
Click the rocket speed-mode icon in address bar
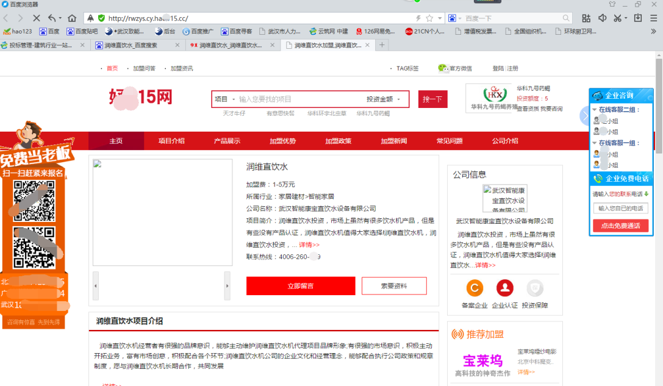[90, 18]
